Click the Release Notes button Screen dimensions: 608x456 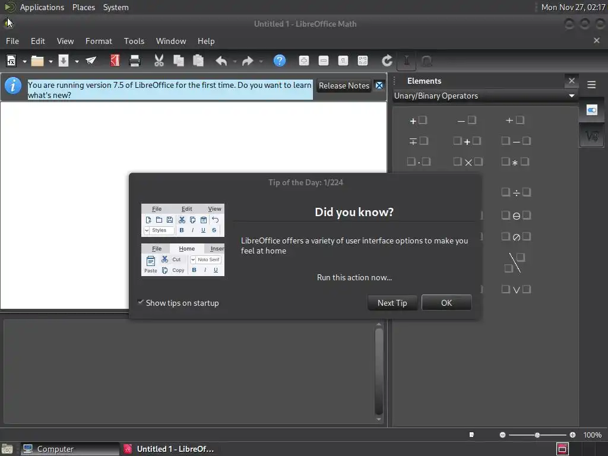pos(344,85)
